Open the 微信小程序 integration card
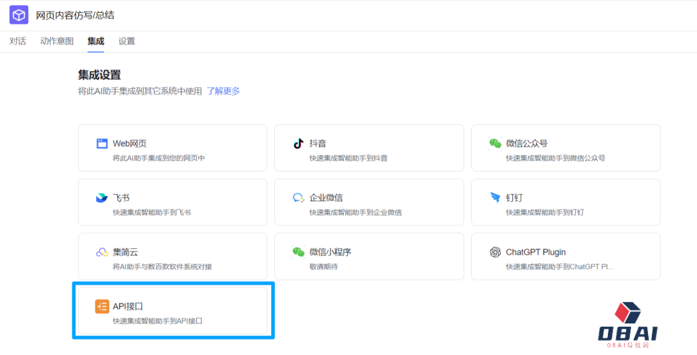Viewport: 697px width, 355px height. [369, 256]
